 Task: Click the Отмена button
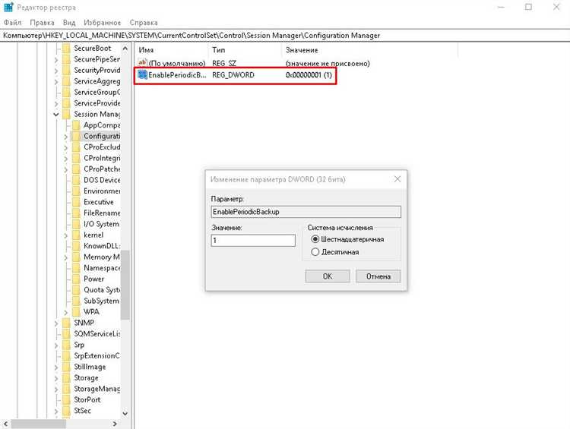378,276
